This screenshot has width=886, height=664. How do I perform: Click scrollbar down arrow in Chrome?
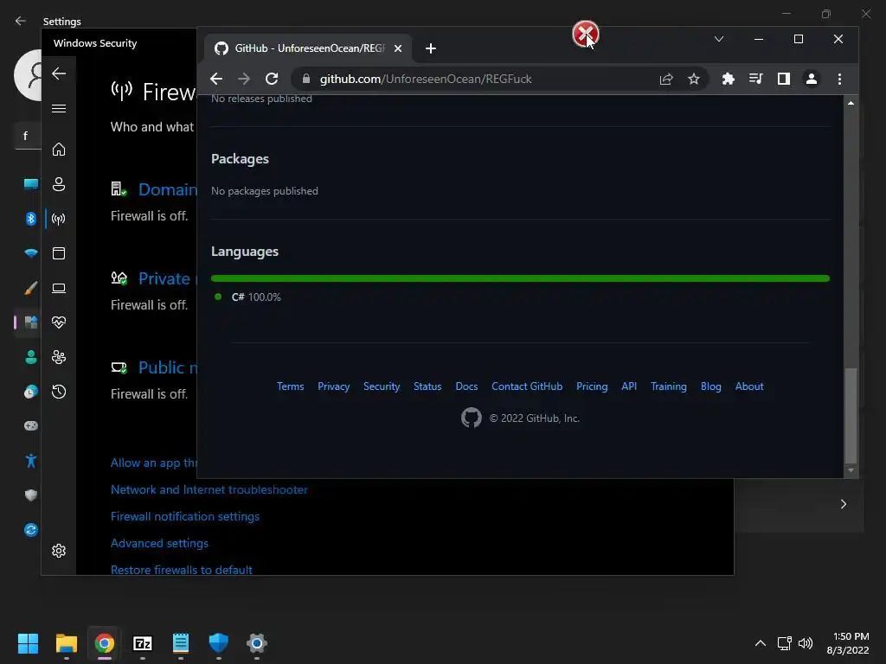click(851, 470)
